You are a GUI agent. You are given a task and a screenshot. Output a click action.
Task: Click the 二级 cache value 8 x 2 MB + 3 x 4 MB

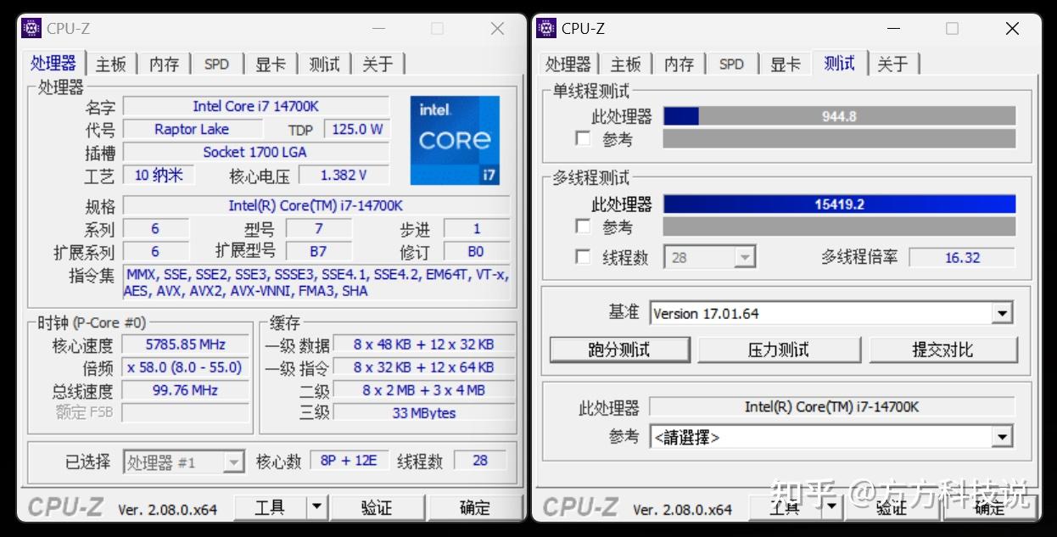pyautogui.click(x=423, y=390)
